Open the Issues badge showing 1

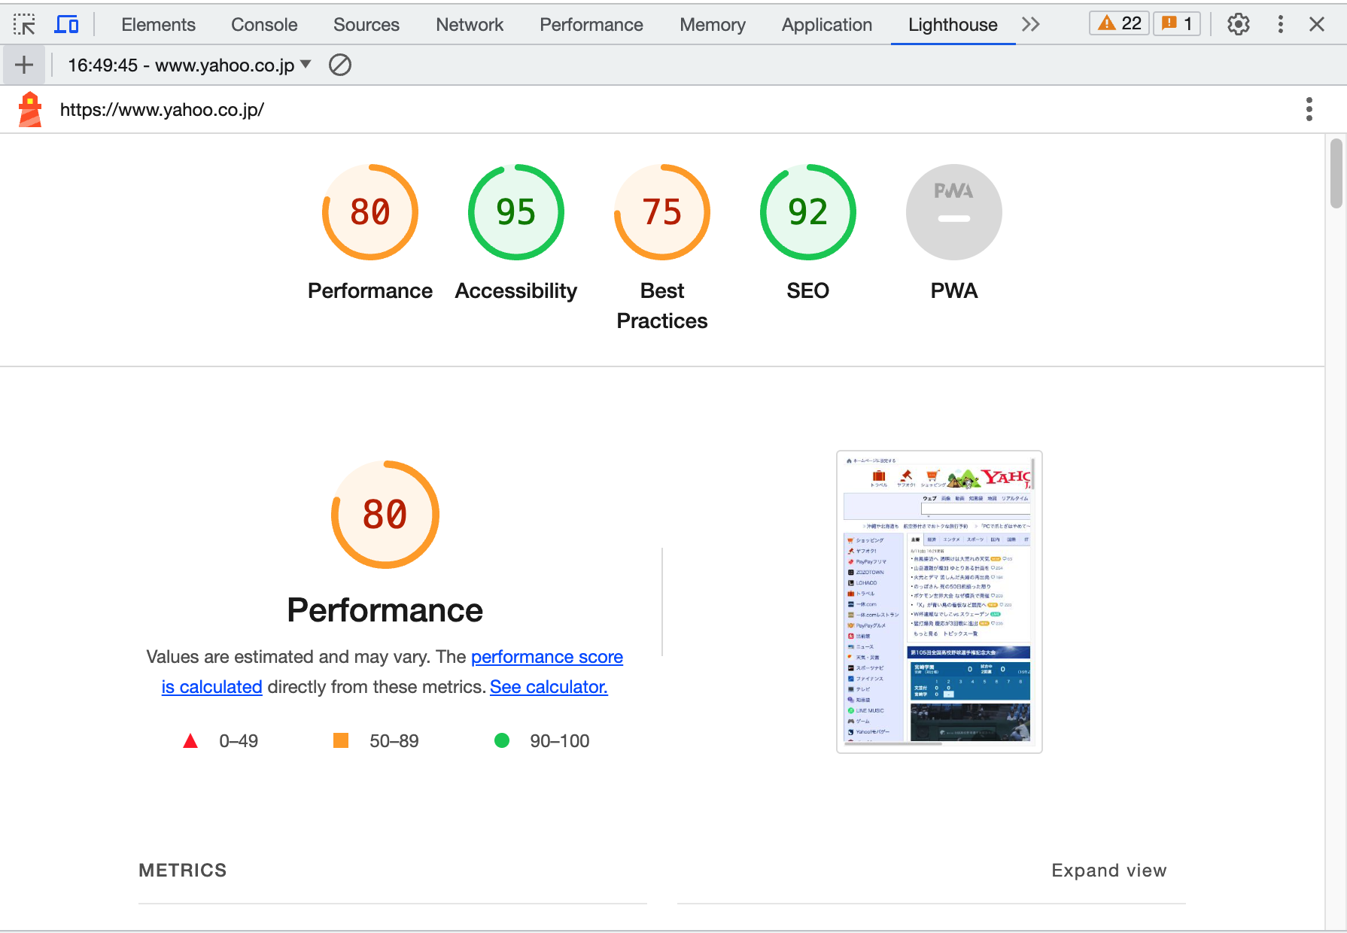point(1177,23)
